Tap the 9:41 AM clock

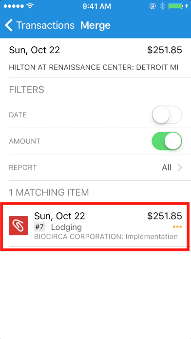click(x=96, y=6)
